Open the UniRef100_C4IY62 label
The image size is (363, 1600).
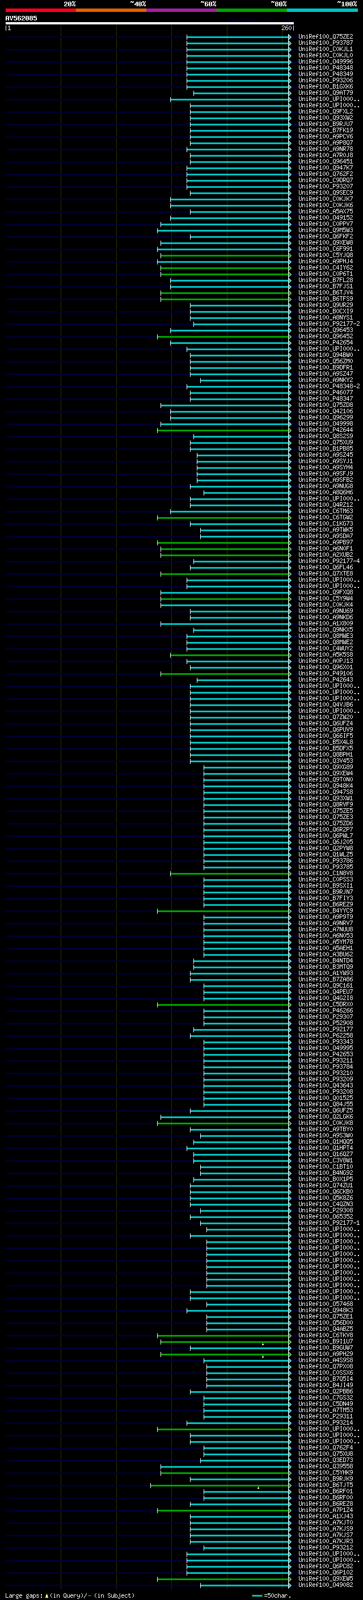(326, 268)
